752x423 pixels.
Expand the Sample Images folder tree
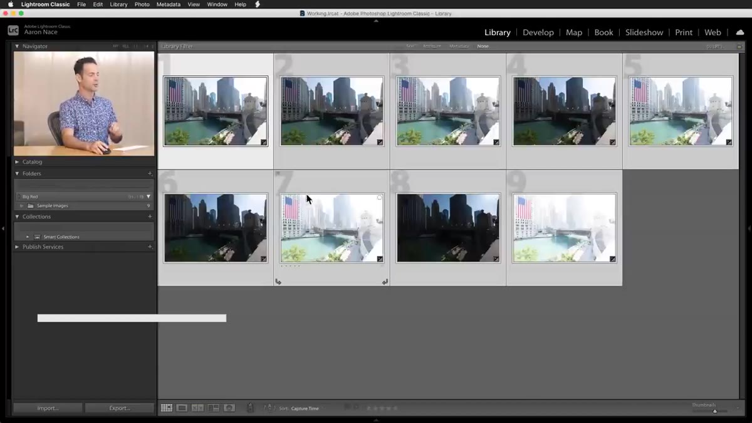pos(22,206)
